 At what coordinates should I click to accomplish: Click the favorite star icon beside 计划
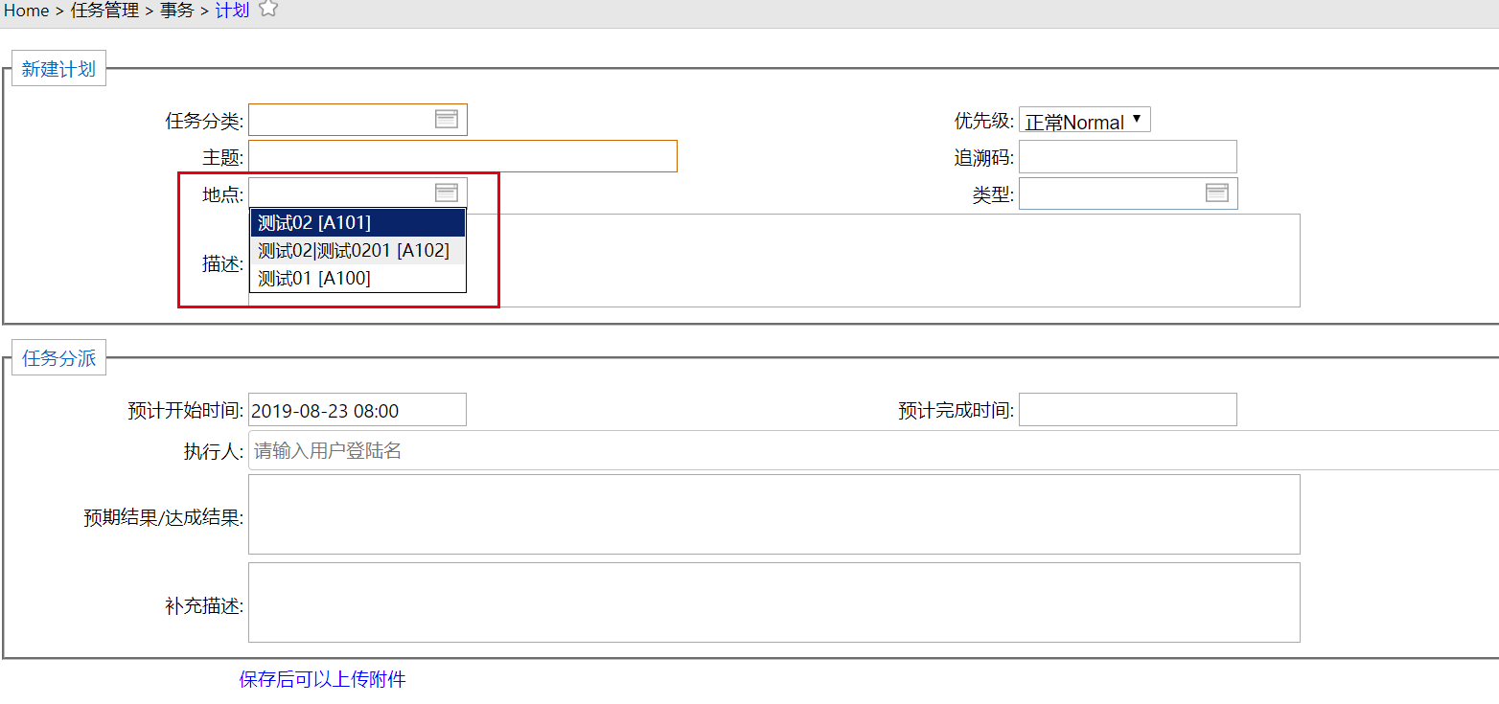tap(268, 9)
